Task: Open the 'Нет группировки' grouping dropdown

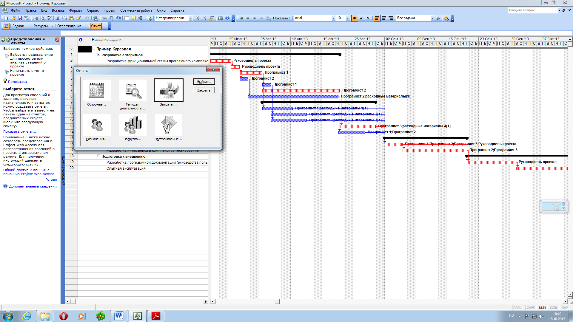Action: pyautogui.click(x=191, y=18)
